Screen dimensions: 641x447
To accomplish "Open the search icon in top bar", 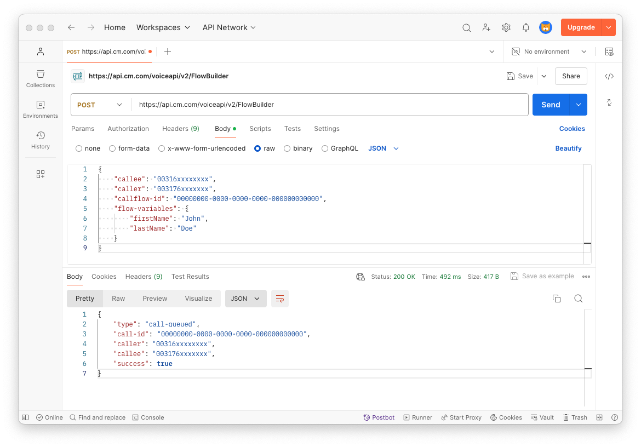I will (466, 27).
